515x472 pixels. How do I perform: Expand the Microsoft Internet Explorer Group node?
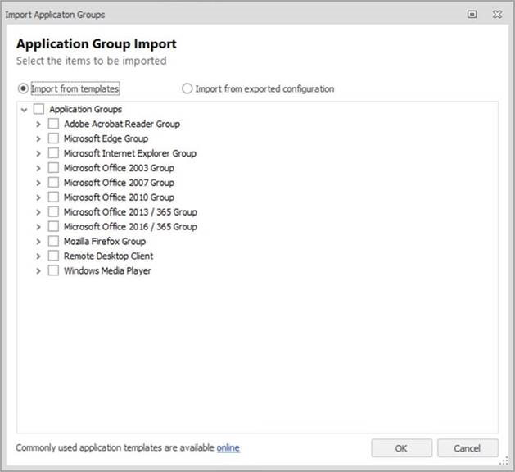coord(38,153)
